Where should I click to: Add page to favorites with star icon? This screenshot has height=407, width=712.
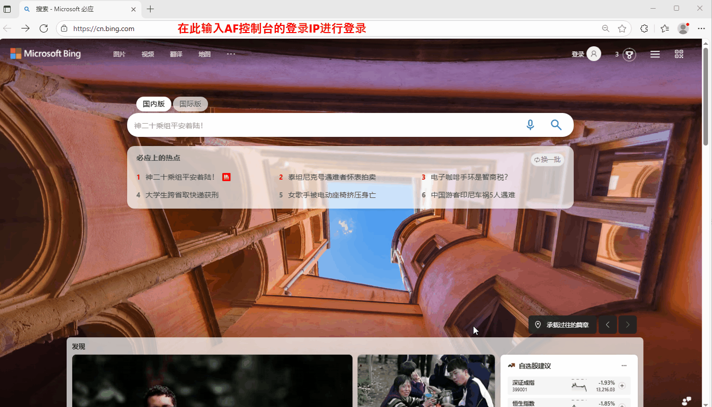pyautogui.click(x=622, y=28)
